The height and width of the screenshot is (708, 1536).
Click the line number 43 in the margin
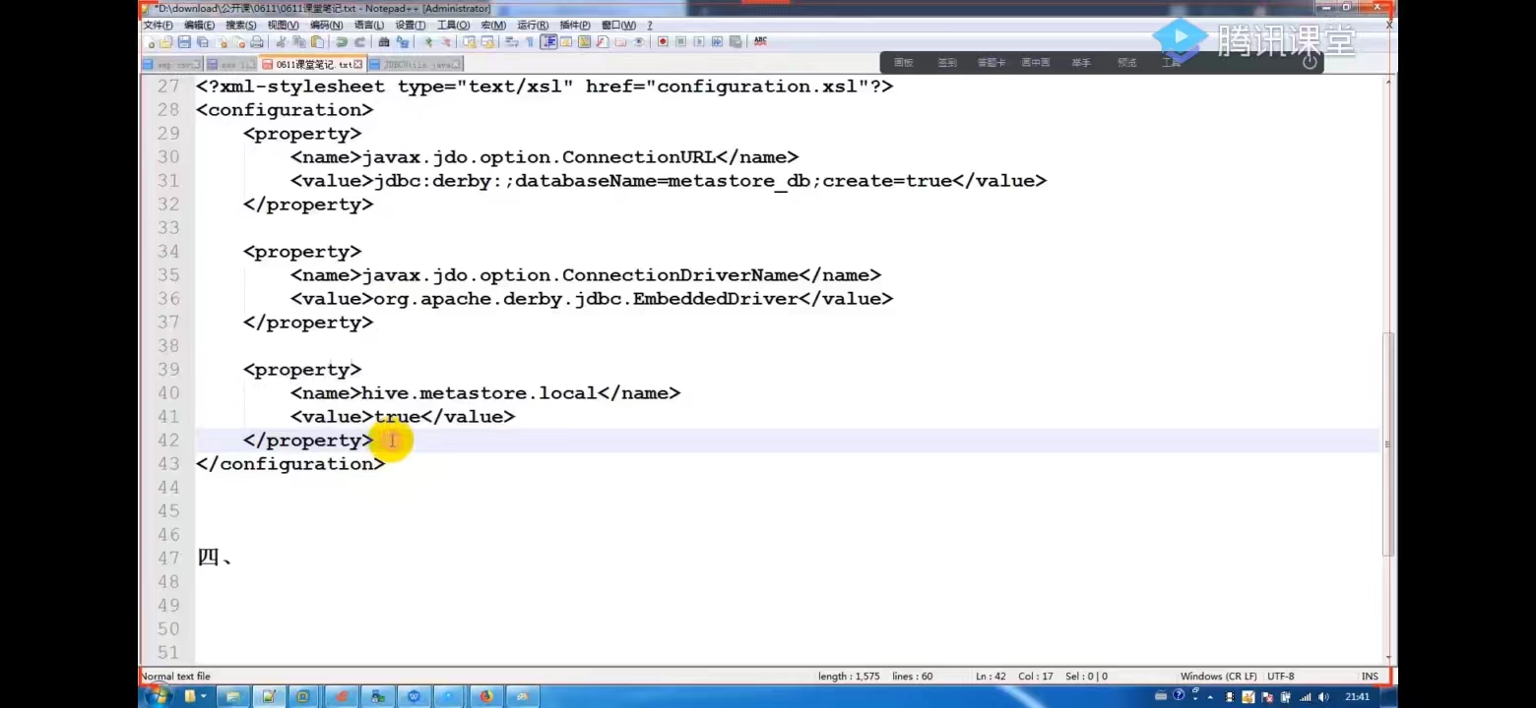(168, 464)
